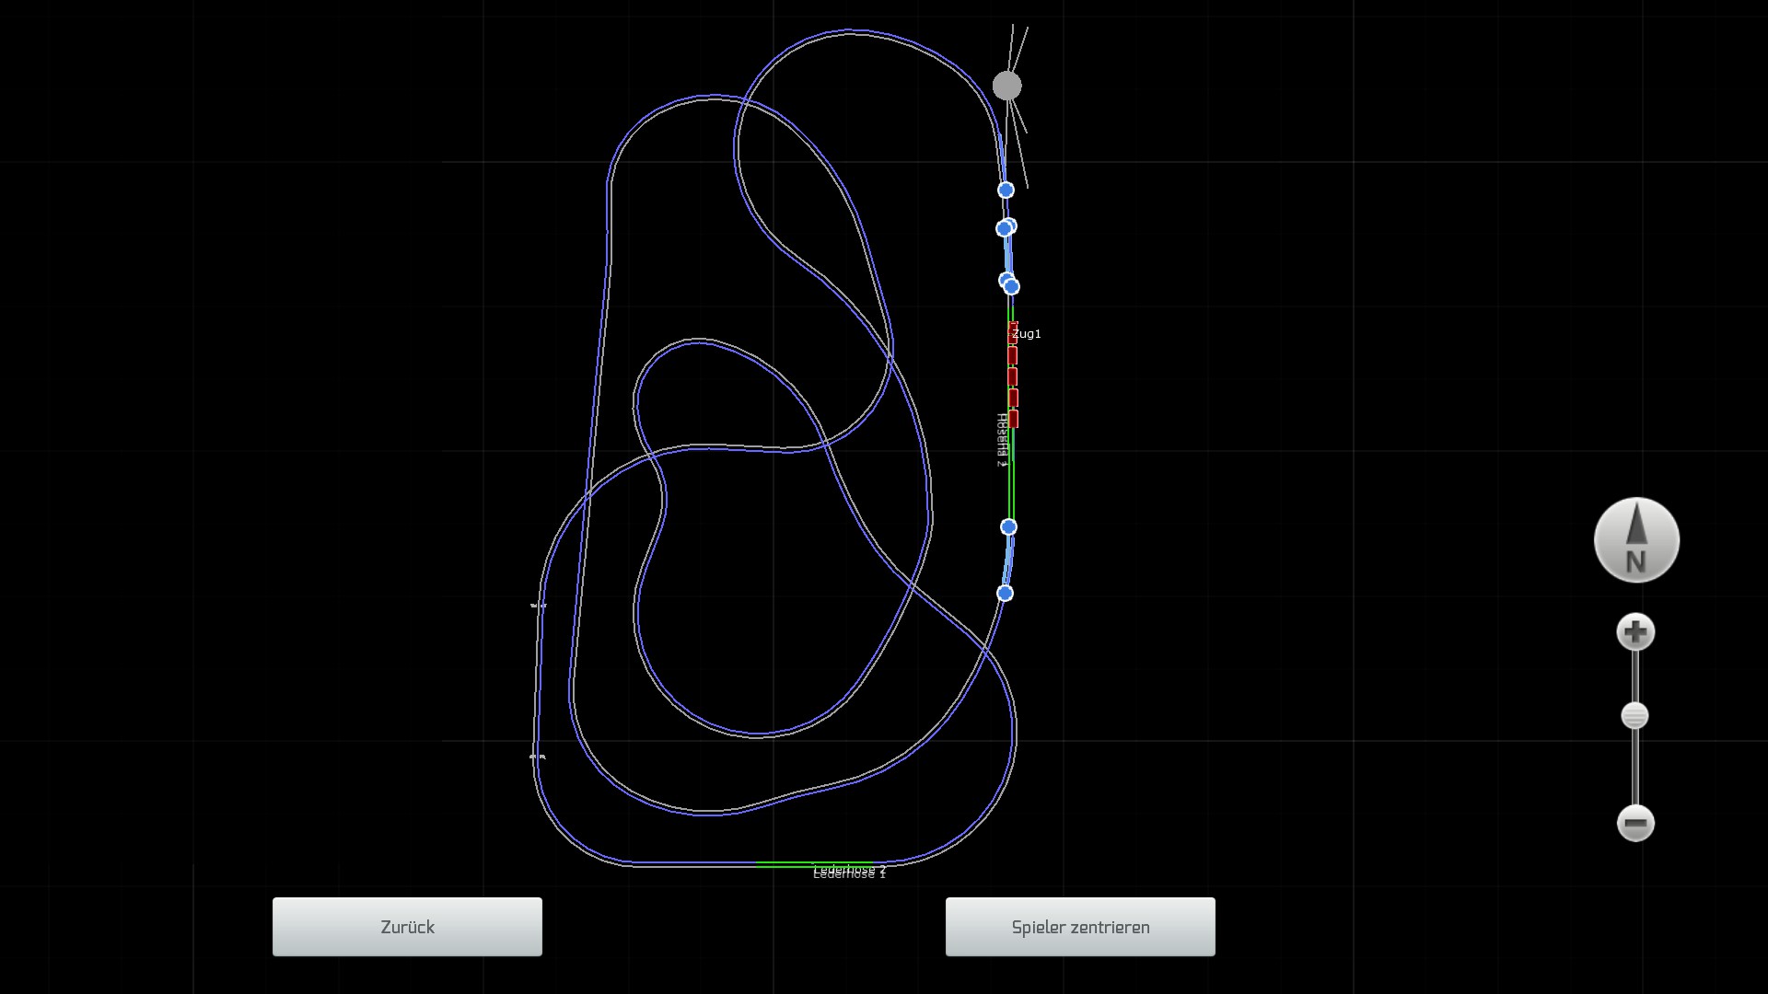Click the north compass icon

(x=1636, y=540)
